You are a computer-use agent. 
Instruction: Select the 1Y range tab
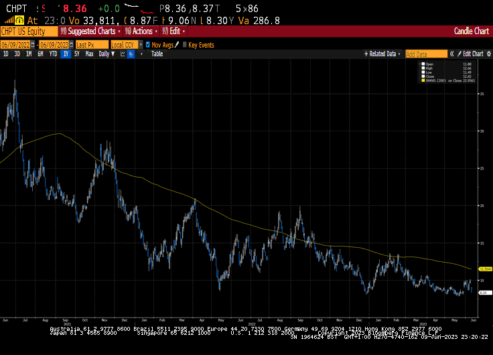[x=66, y=54]
